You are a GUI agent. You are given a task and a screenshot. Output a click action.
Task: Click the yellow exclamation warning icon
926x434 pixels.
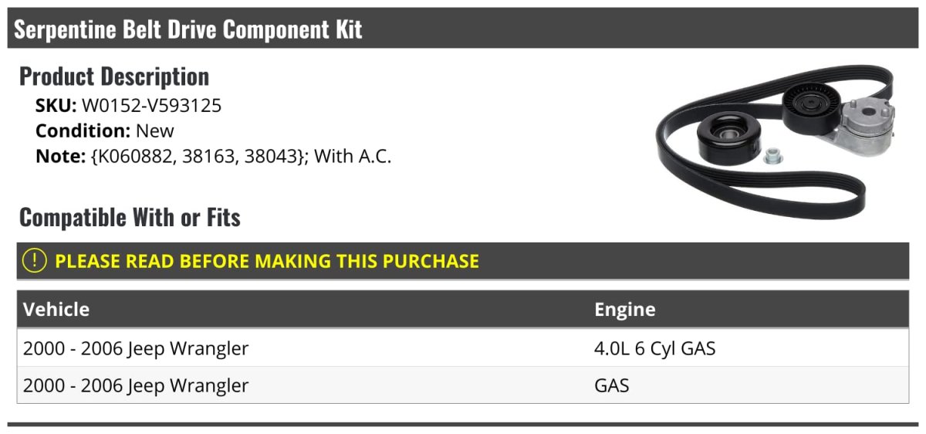coord(35,261)
